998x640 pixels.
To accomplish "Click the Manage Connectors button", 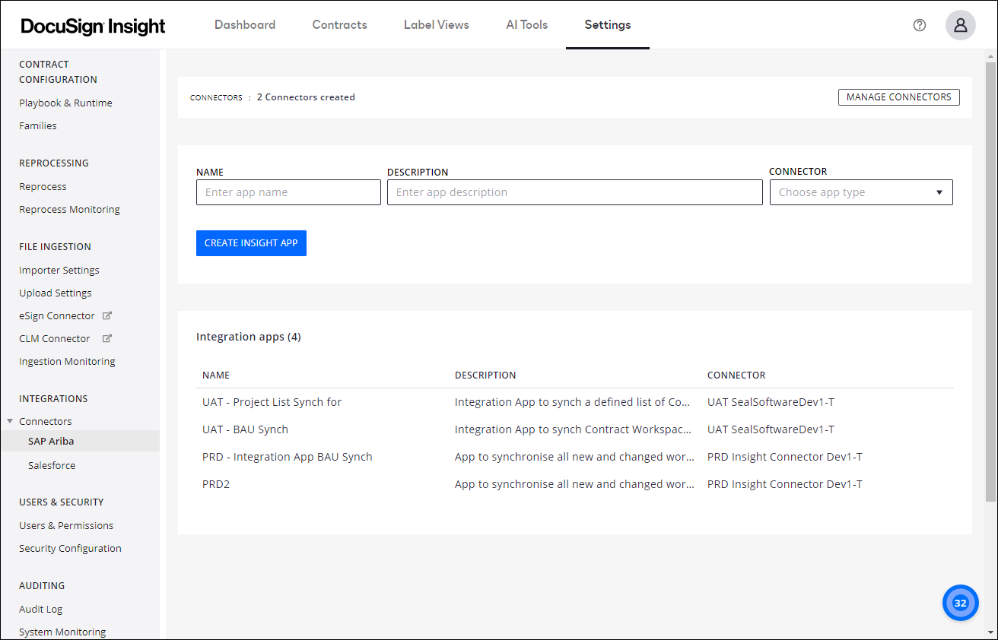I will pyautogui.click(x=899, y=97).
